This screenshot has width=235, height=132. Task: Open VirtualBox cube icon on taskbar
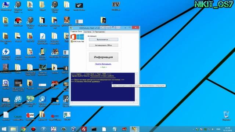[x=73, y=129]
